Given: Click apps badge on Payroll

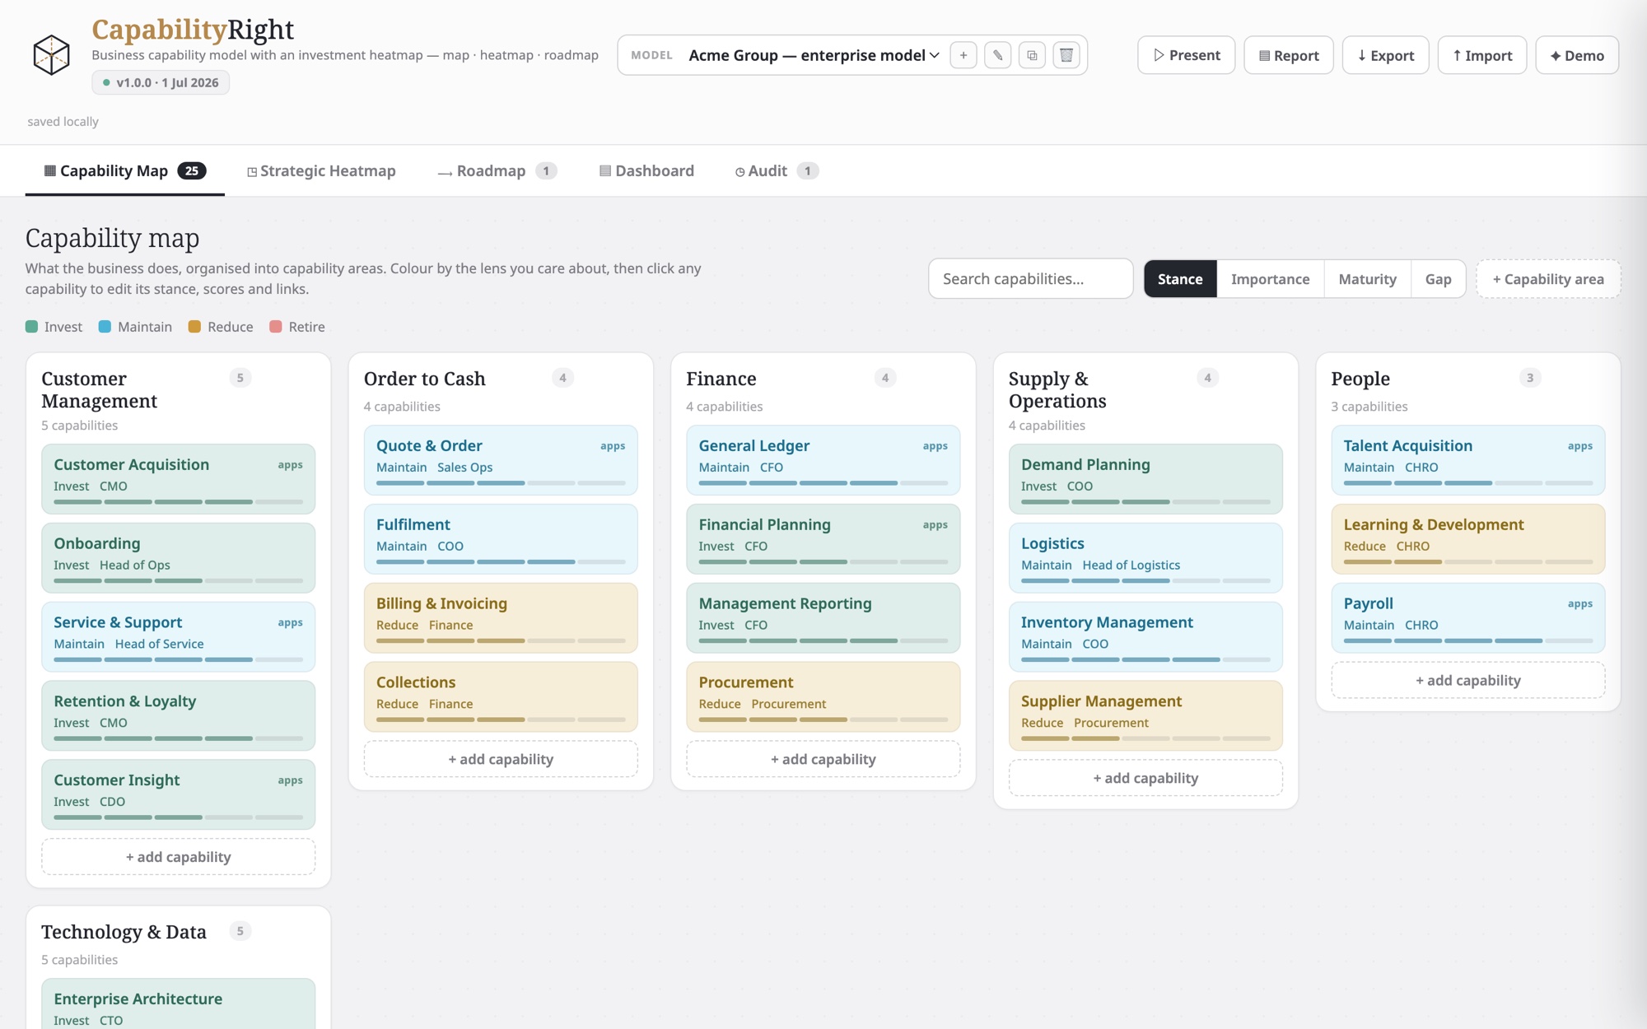Looking at the screenshot, I should click(1579, 603).
